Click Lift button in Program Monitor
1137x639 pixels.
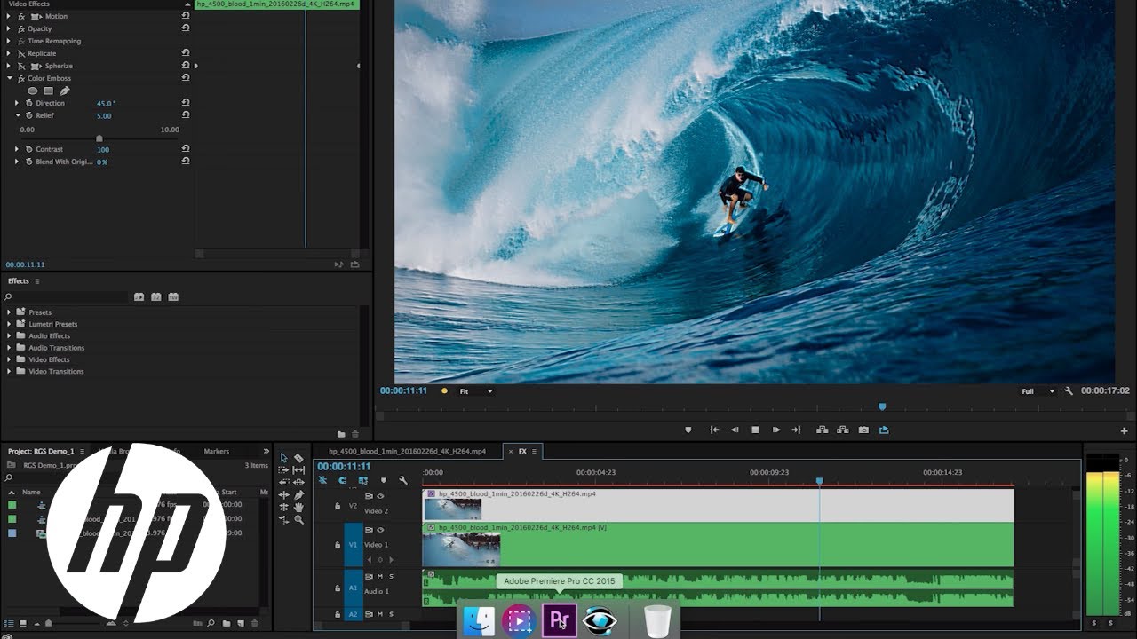click(822, 430)
